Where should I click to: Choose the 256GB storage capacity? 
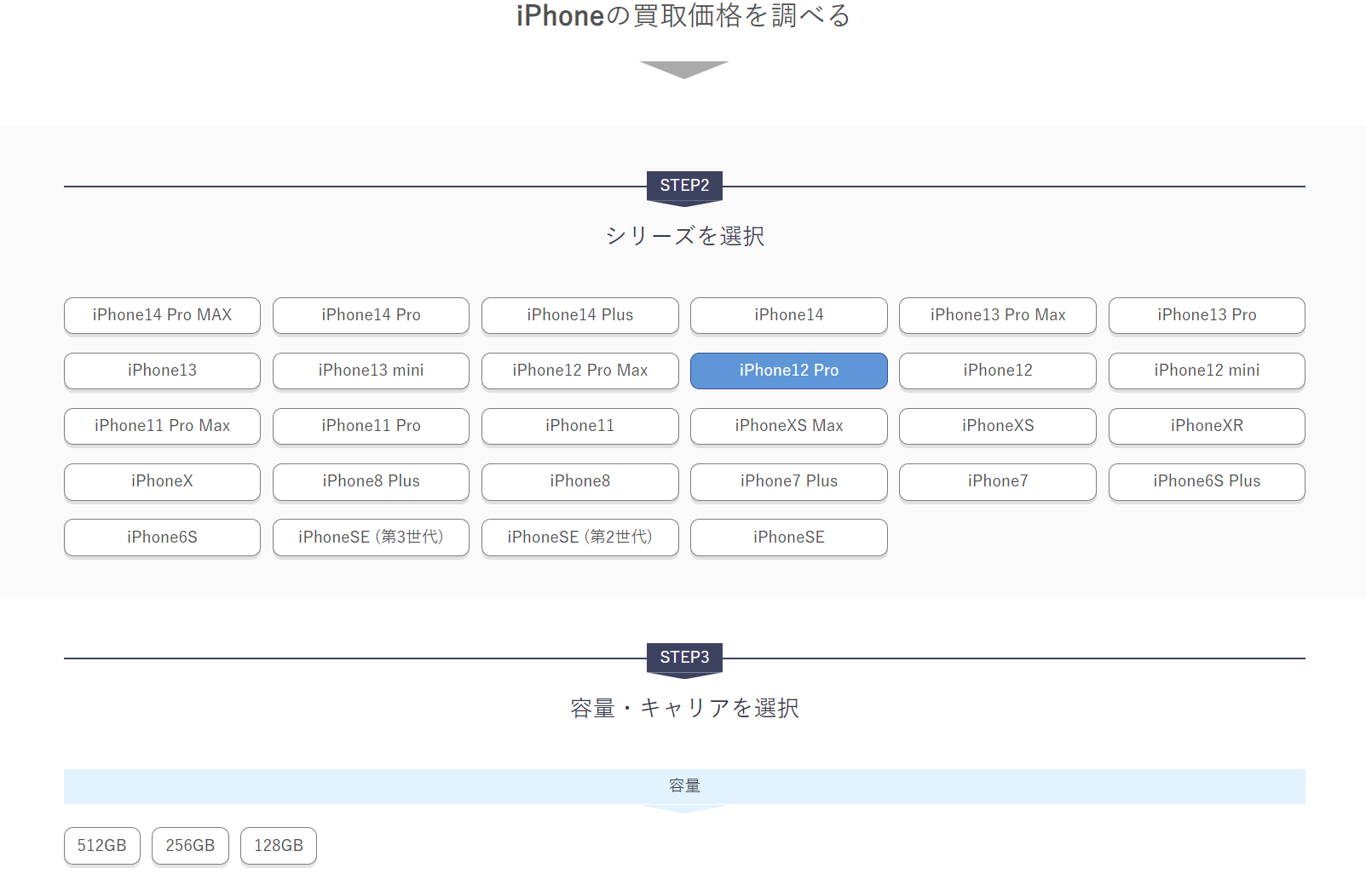(x=190, y=845)
